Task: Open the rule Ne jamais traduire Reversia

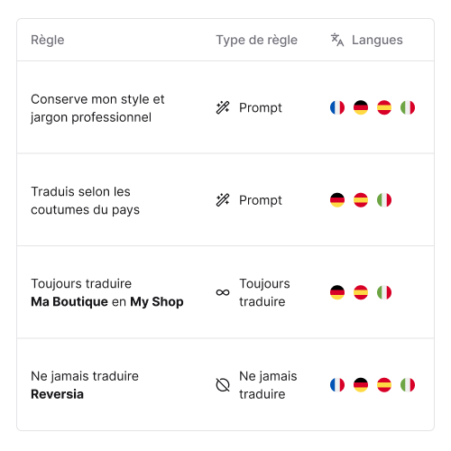Action: (x=225, y=384)
